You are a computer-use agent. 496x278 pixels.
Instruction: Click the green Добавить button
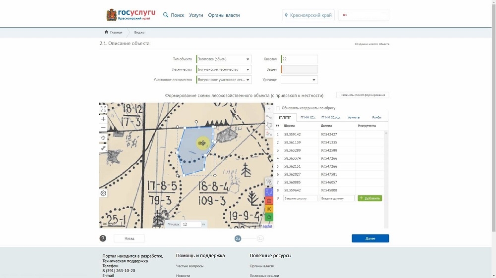click(370, 198)
